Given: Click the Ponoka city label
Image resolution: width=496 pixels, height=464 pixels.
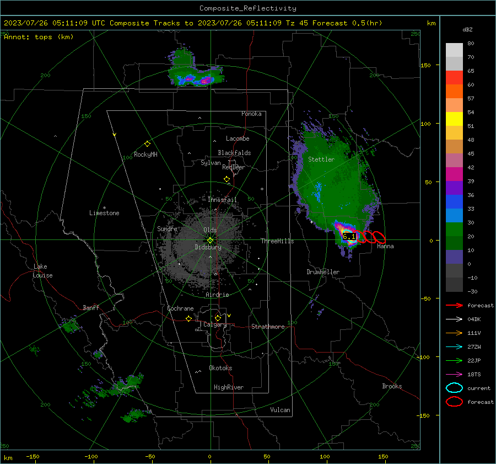Looking at the screenshot, I should [x=251, y=114].
